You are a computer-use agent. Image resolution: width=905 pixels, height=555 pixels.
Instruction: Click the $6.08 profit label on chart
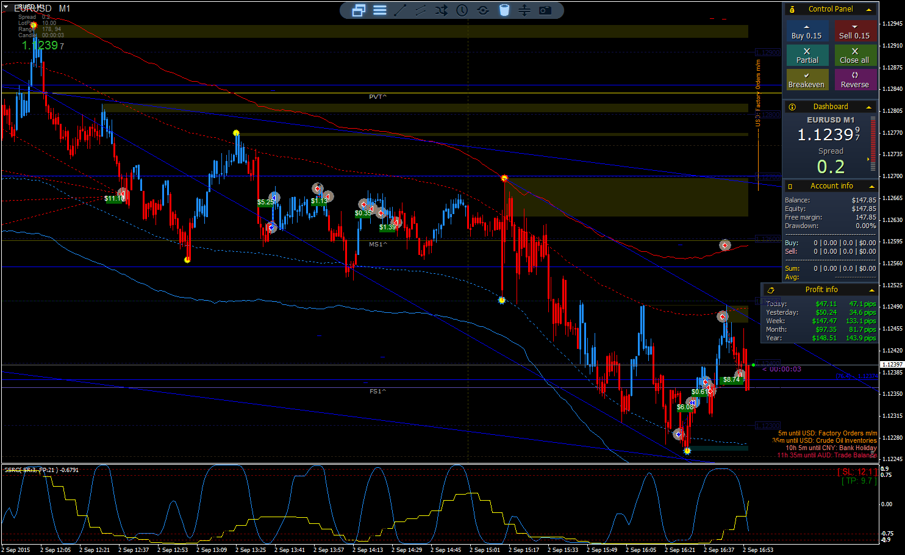685,407
